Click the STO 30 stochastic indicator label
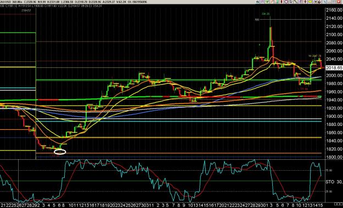Image resolution: width=343 pixels, height=208 pixels. point(334,182)
